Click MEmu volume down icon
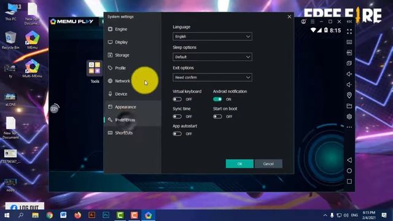The width and height of the screenshot is (393, 221). click(349, 85)
